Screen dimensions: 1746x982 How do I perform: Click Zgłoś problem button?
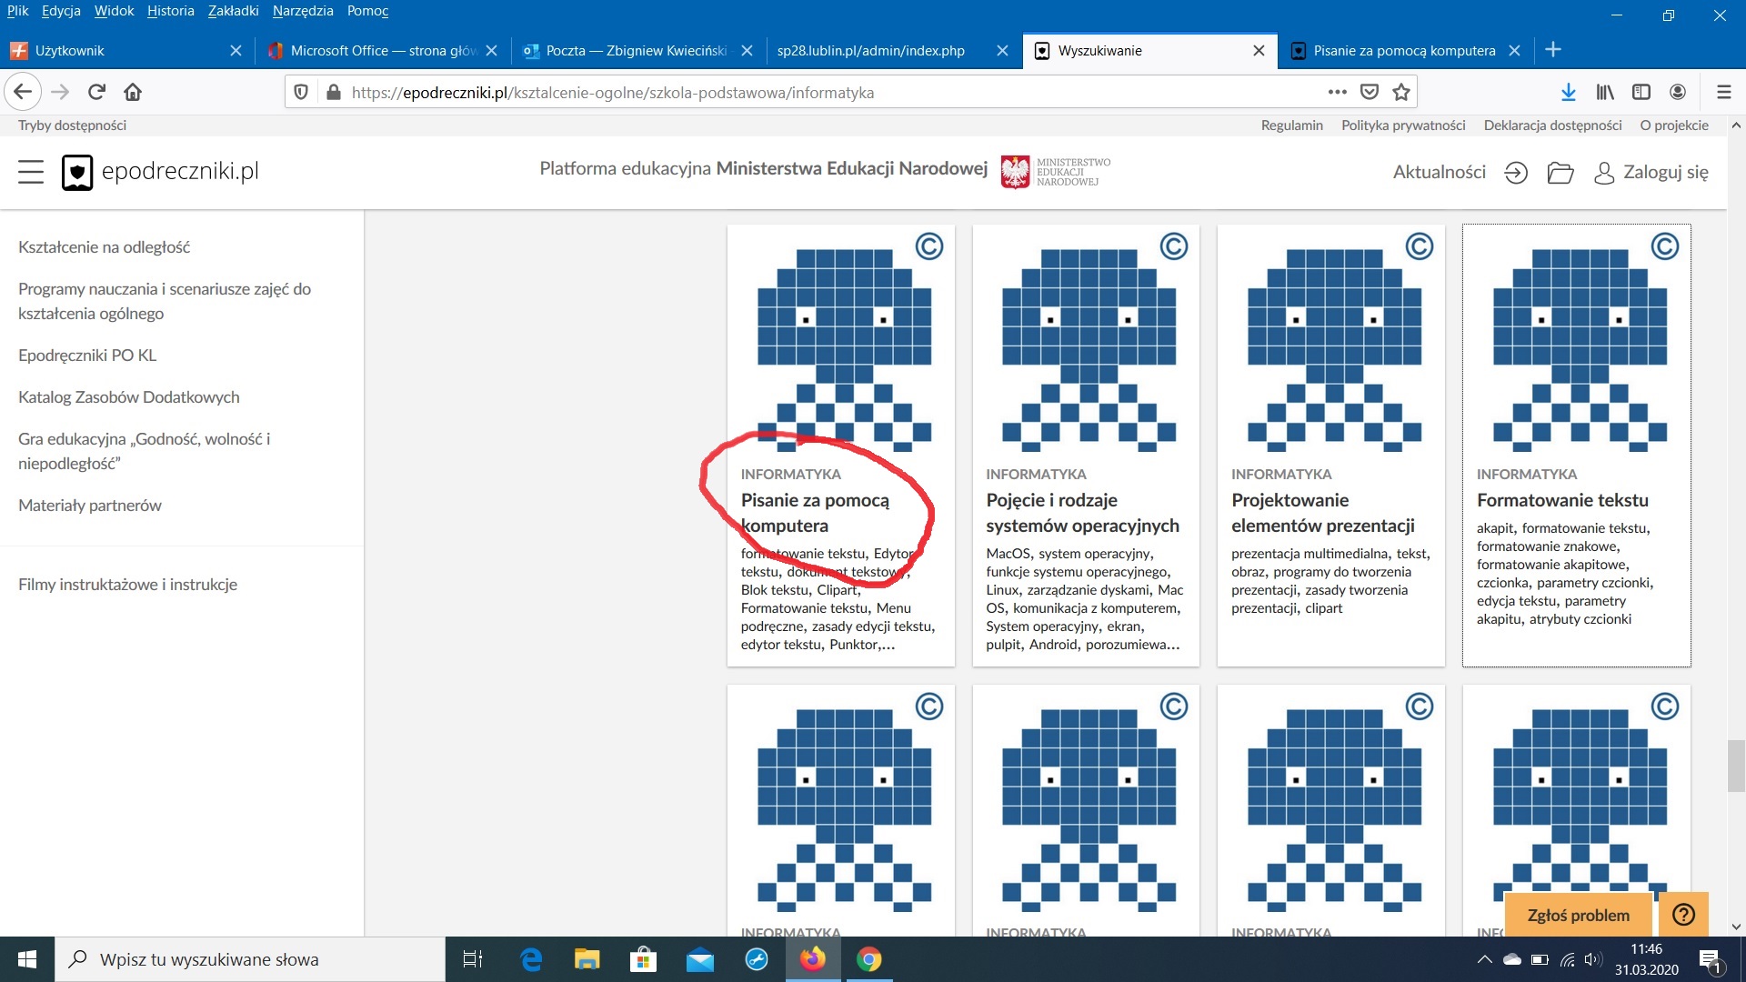coord(1578,915)
